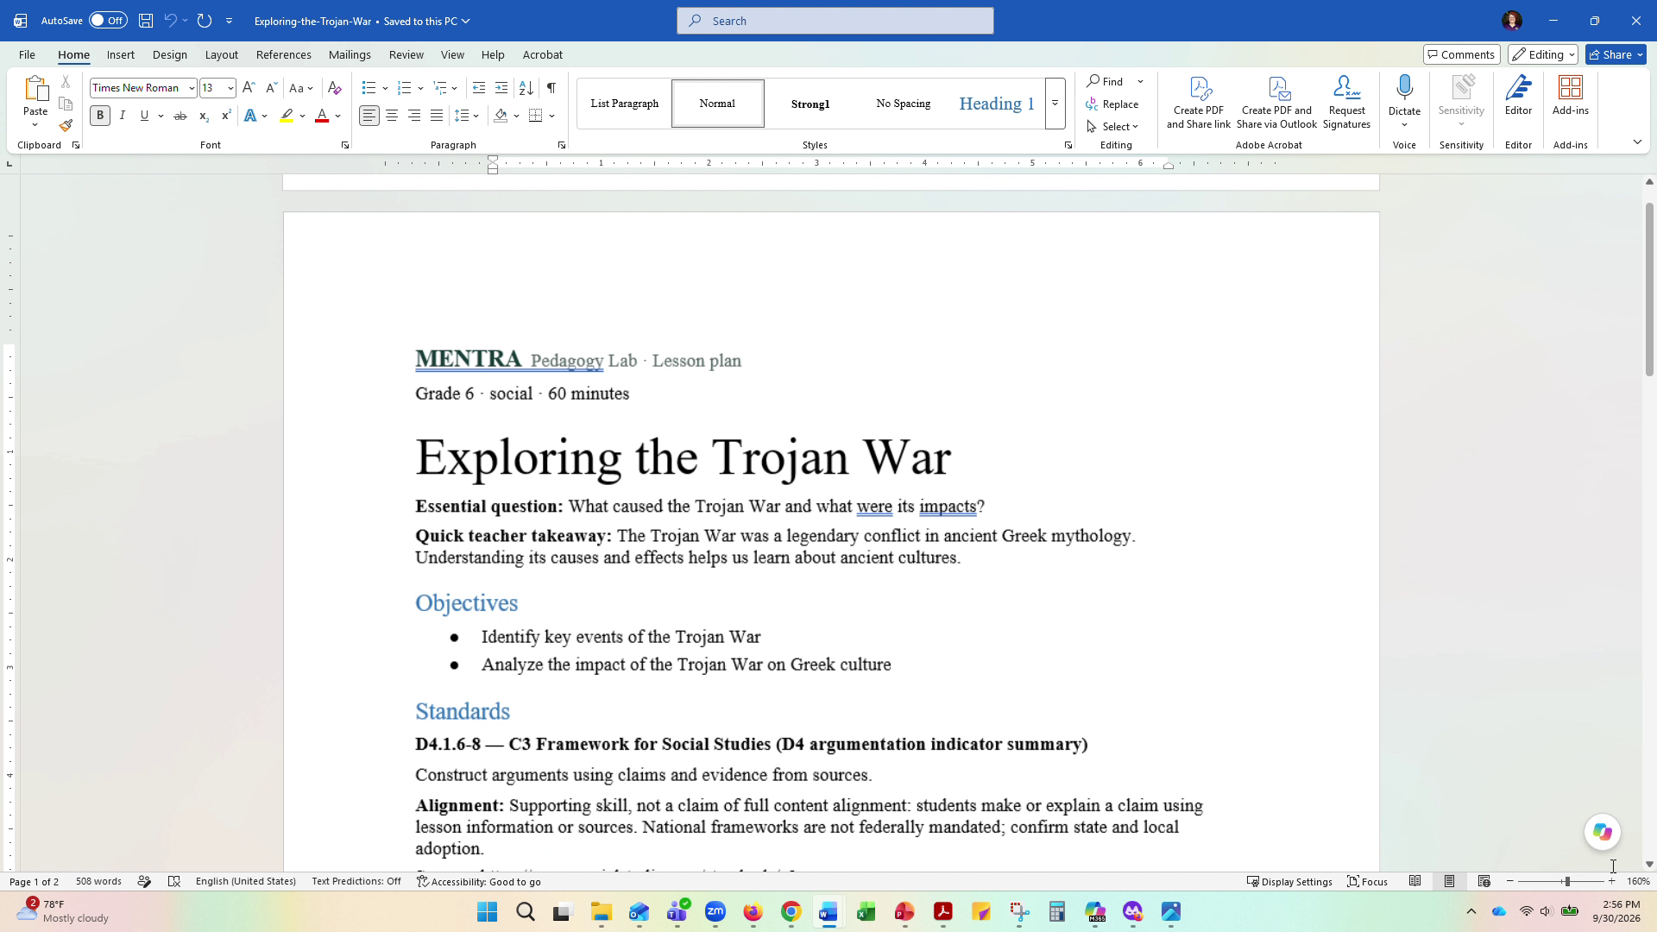Open the Change Case dropdown
1657x932 pixels.
(x=300, y=88)
